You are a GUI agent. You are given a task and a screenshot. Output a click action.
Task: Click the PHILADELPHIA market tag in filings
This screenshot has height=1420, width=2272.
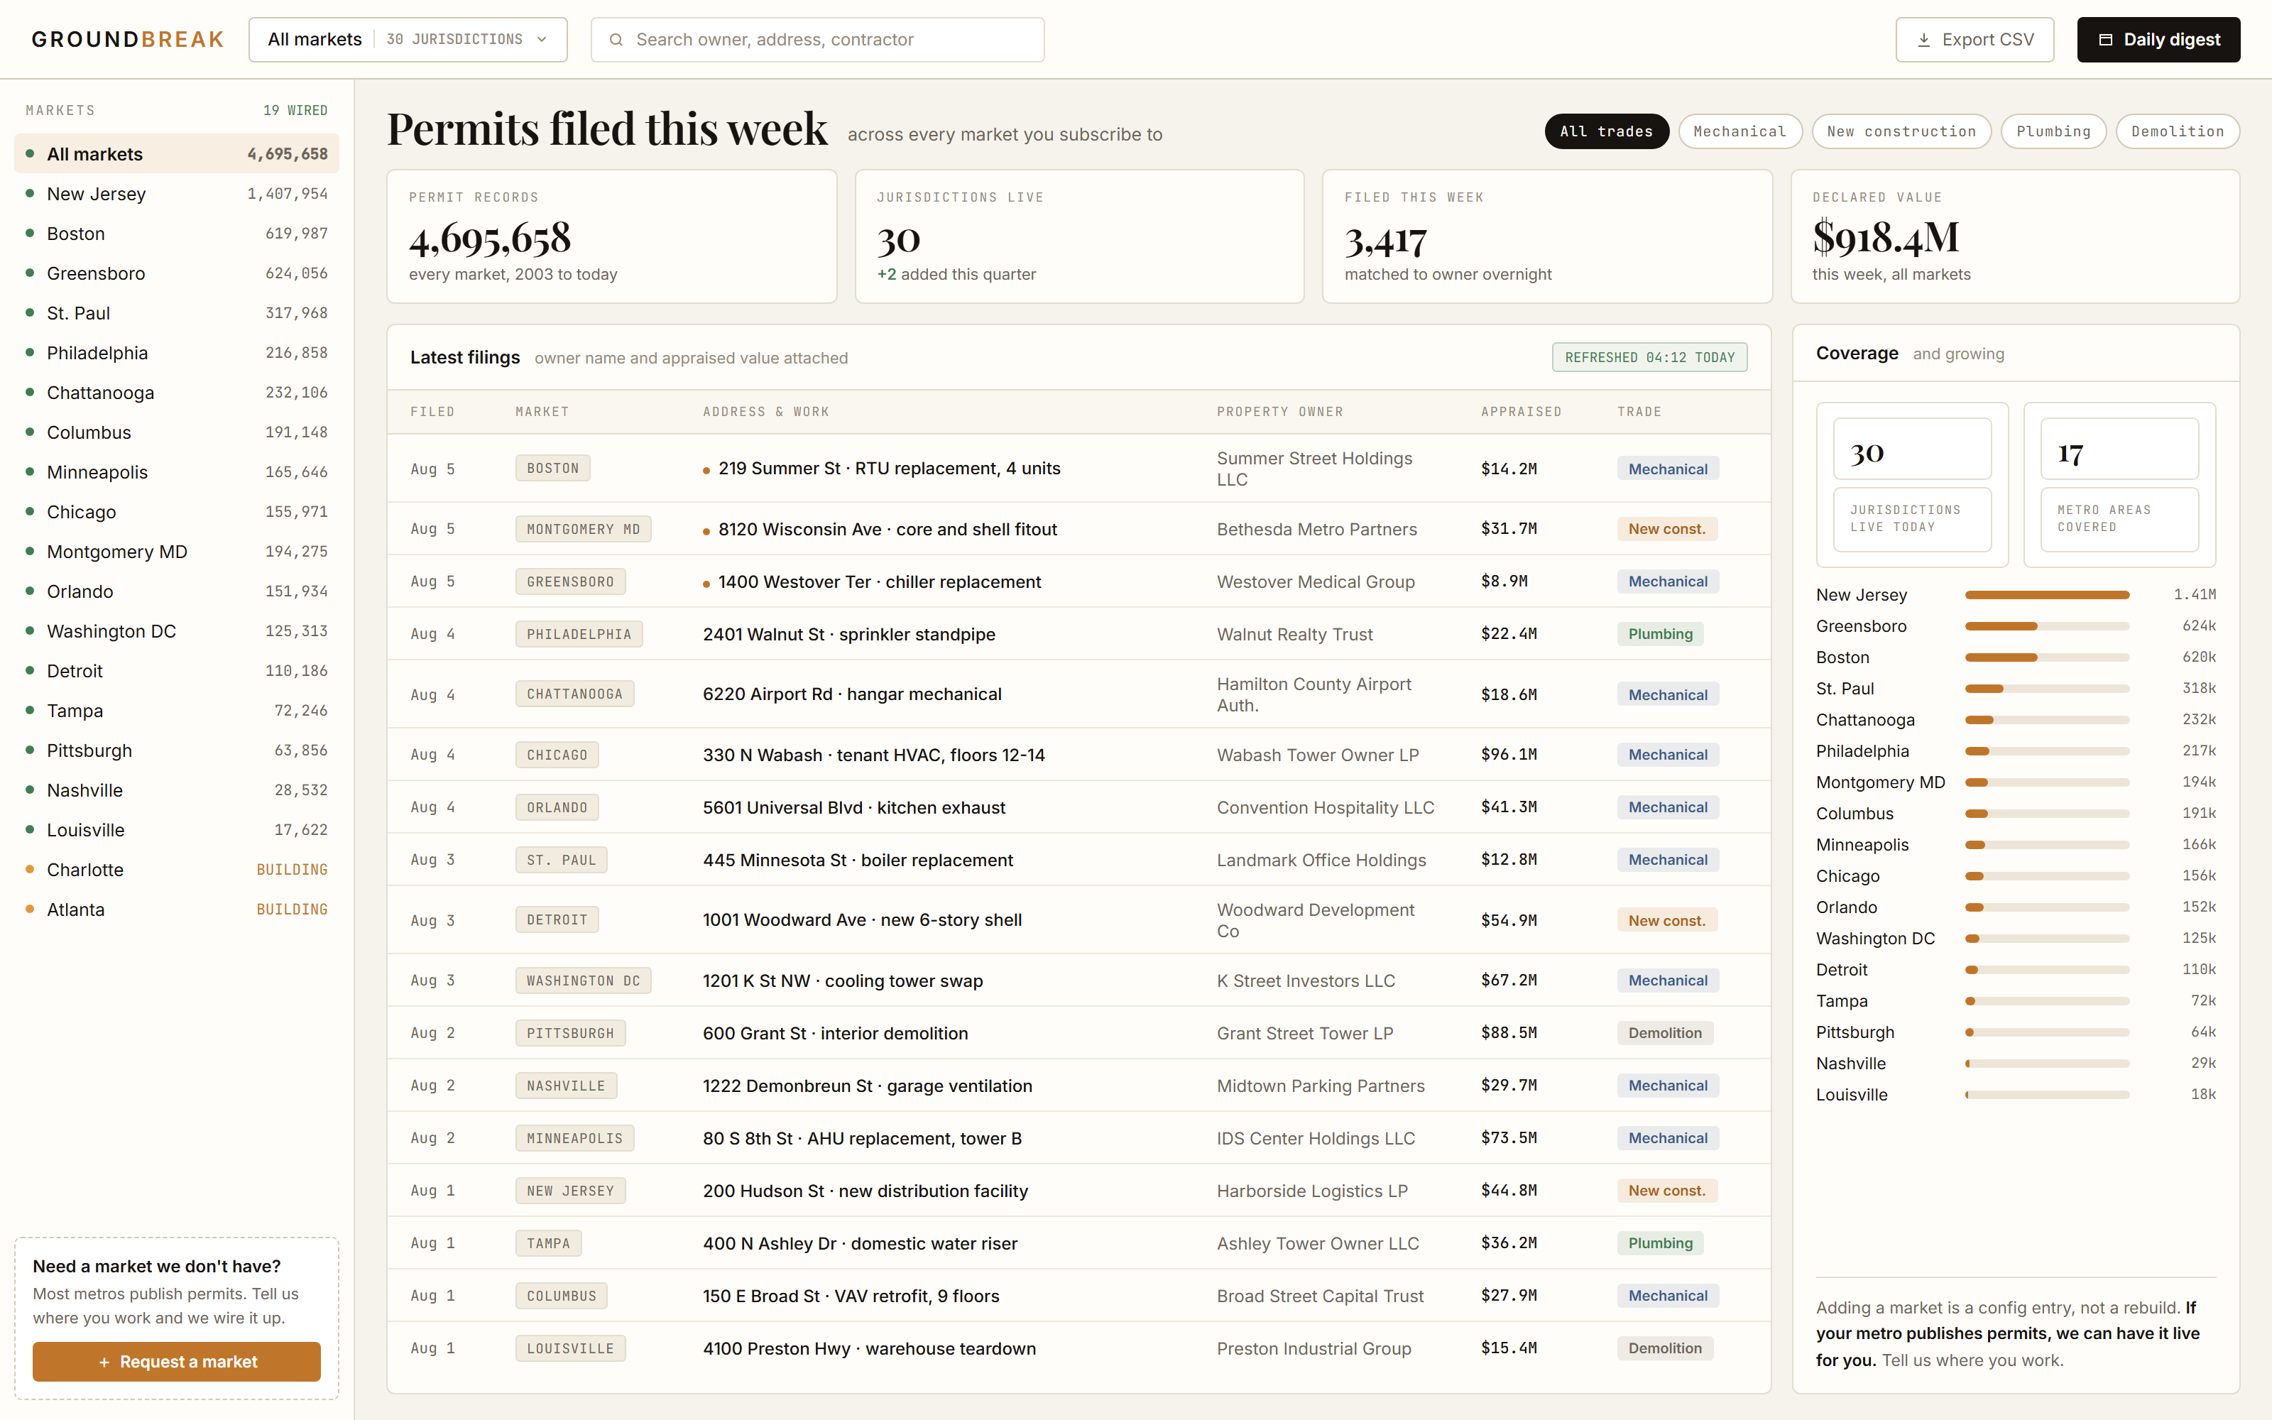tap(579, 634)
